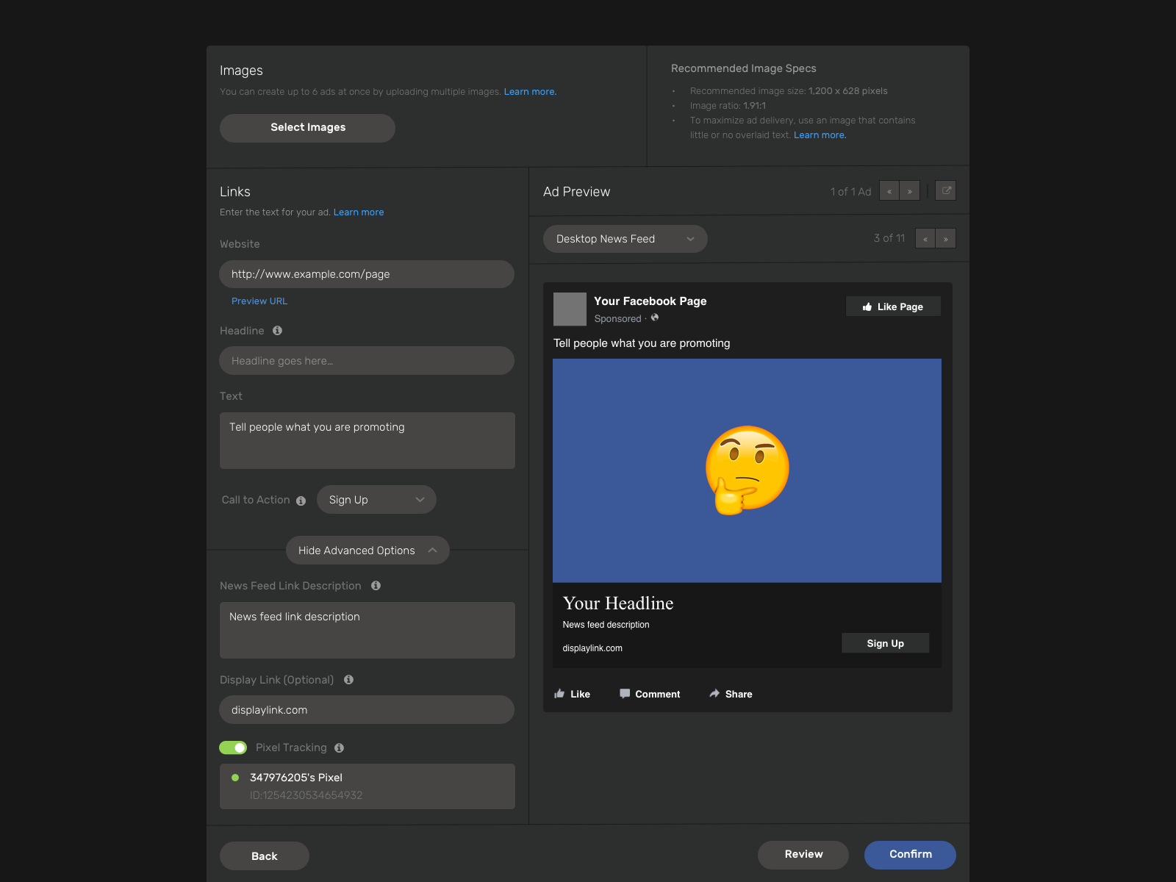Confirm the ad
Image resolution: width=1176 pixels, height=882 pixels.
[910, 855]
